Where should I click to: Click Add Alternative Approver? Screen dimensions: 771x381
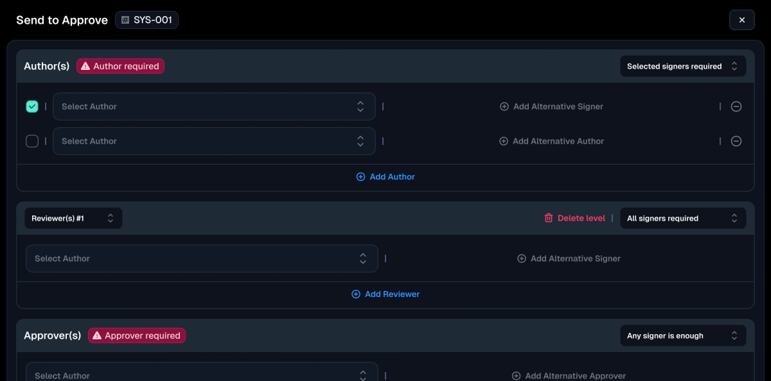pos(569,376)
